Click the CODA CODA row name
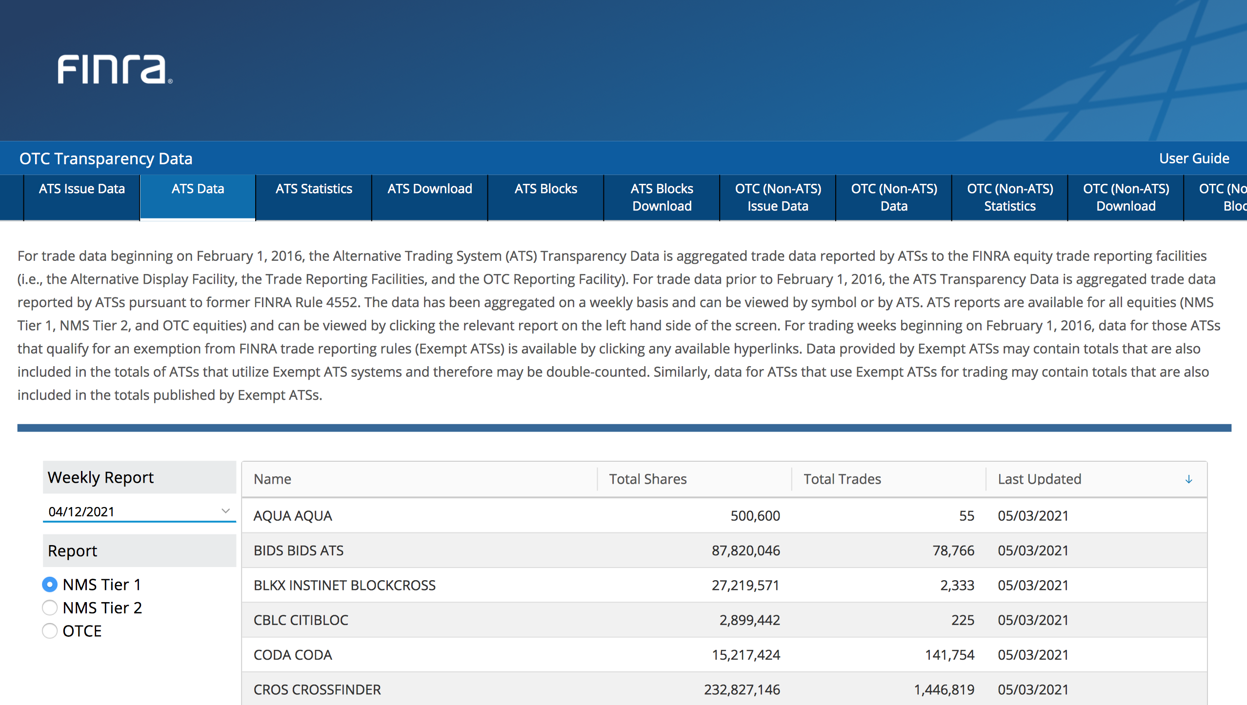The image size is (1247, 705). click(293, 655)
